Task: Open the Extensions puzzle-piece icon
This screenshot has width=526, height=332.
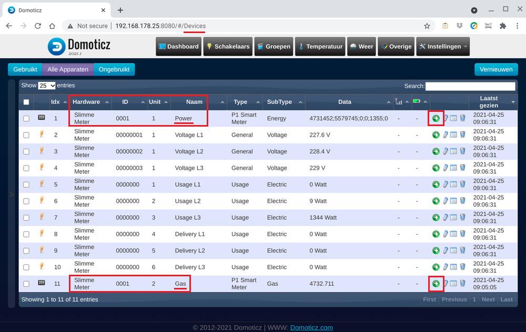Action: click(502, 26)
